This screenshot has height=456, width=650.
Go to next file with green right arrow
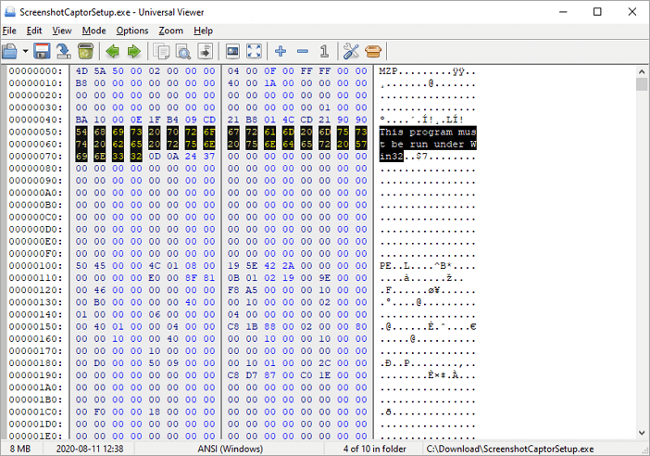click(x=134, y=51)
